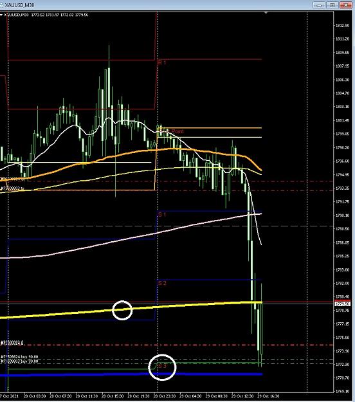Select the S 2 support label
The height and width of the screenshot is (402, 355).
[162, 283]
